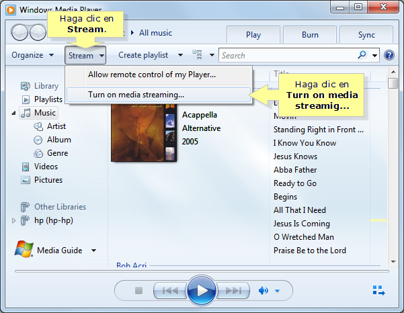
Task: Select the song Ready to Go
Action: (x=295, y=183)
